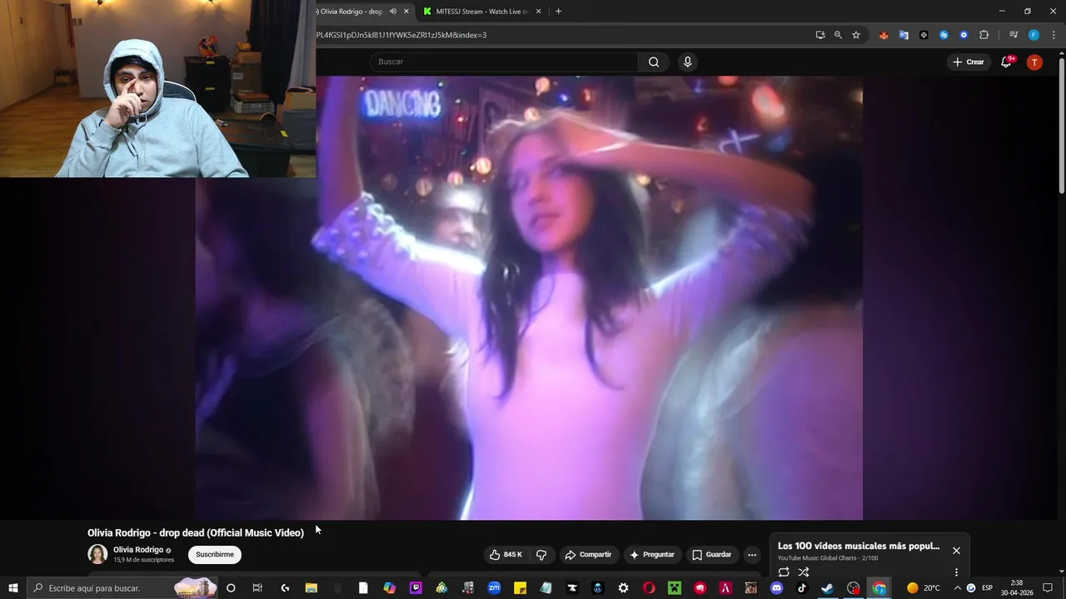Open Discord from the taskbar
This screenshot has width=1066, height=599.
click(777, 588)
